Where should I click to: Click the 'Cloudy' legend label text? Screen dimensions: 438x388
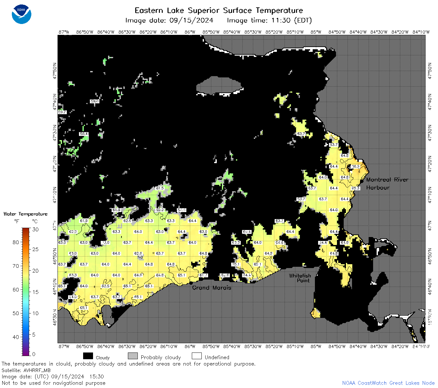(x=103, y=358)
